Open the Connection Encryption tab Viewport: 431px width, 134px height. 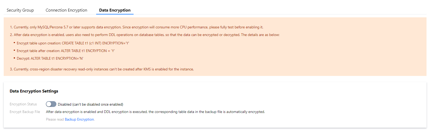coord(66,10)
